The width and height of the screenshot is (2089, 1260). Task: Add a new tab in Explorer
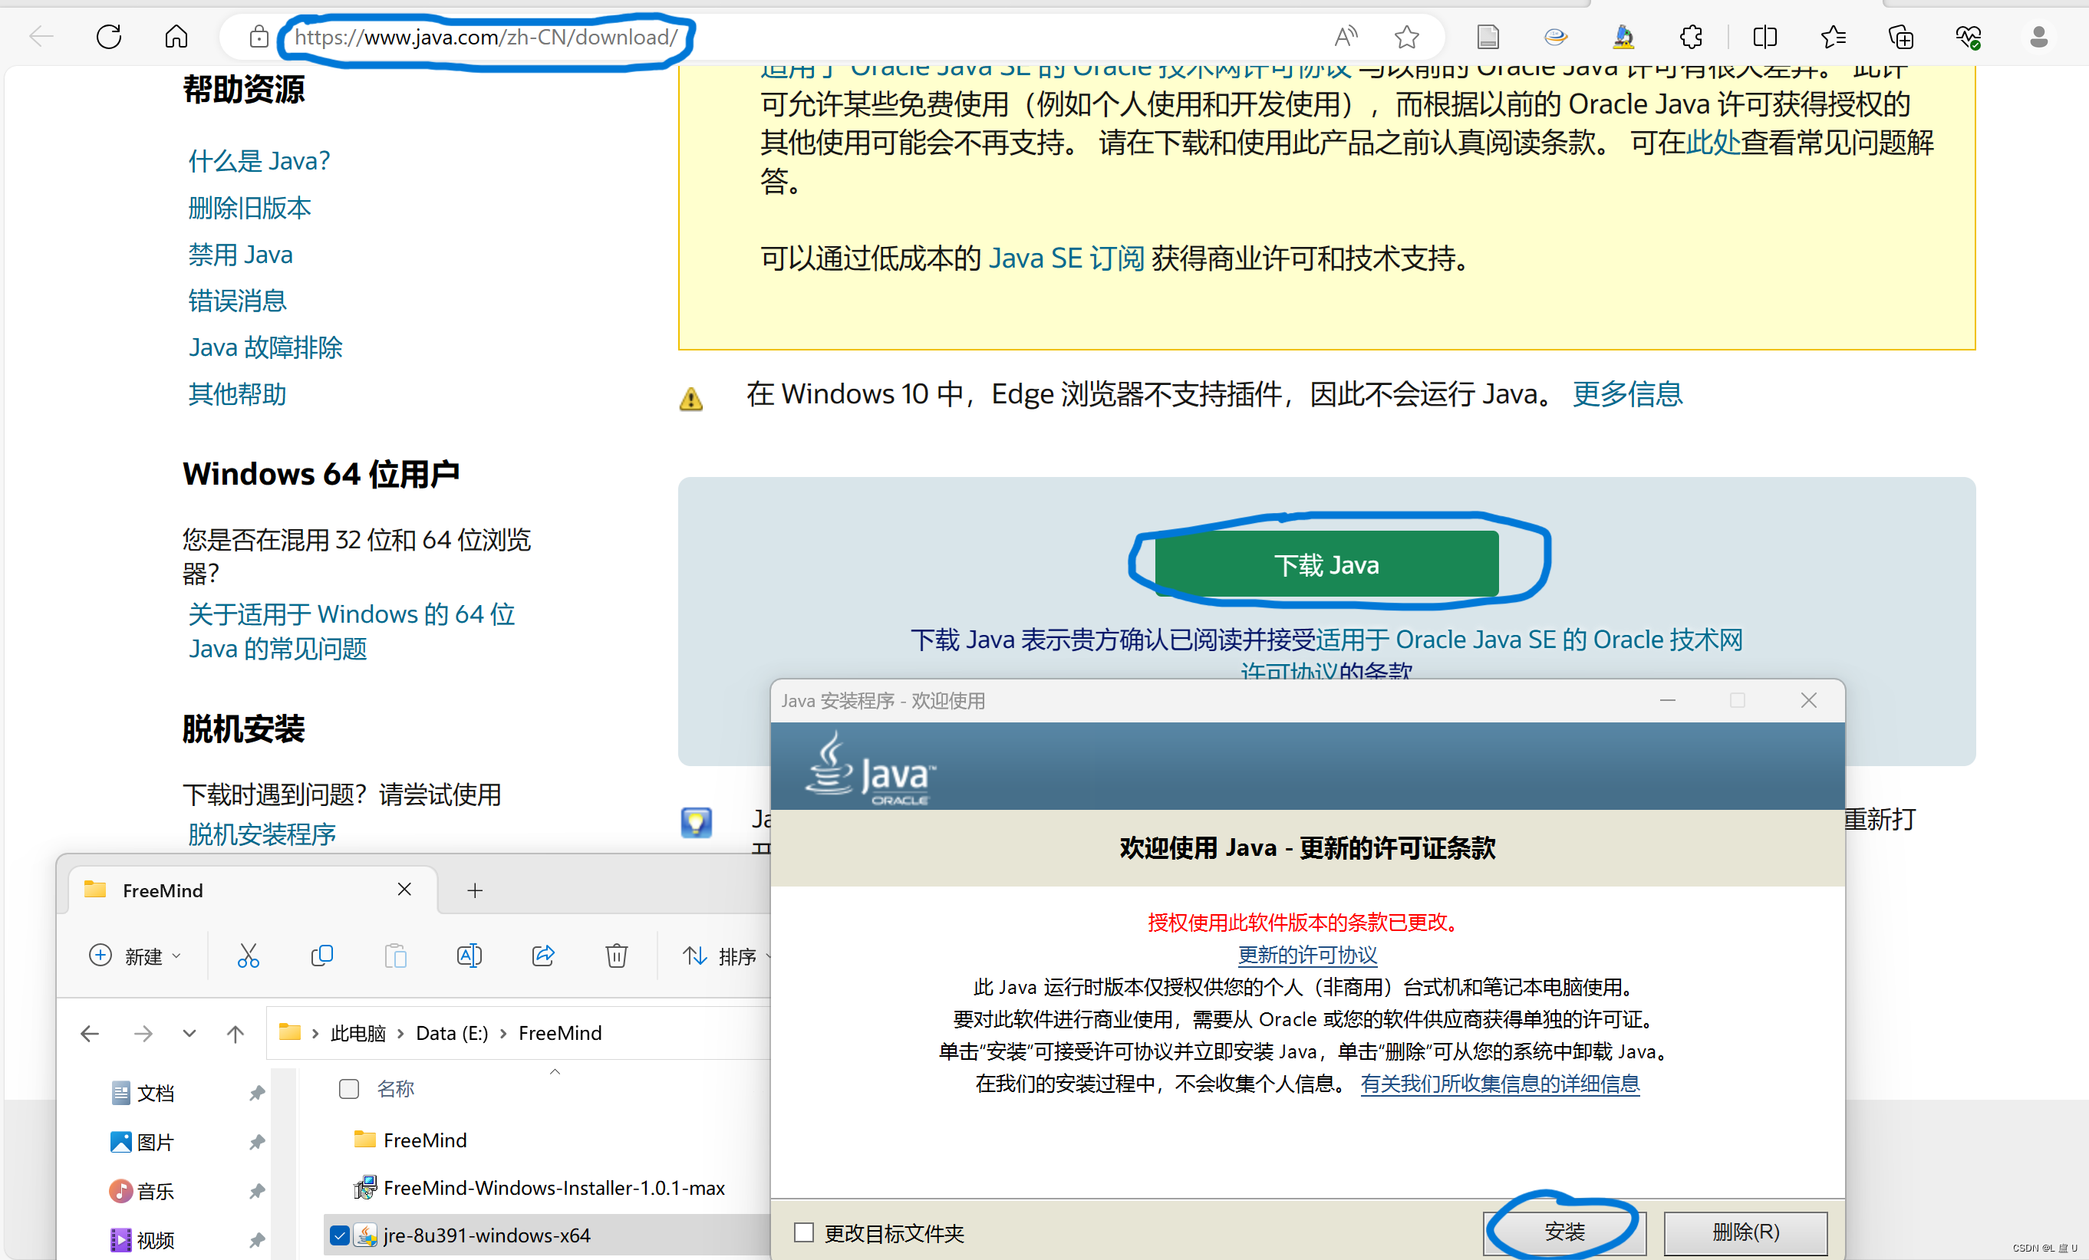pyautogui.click(x=475, y=890)
